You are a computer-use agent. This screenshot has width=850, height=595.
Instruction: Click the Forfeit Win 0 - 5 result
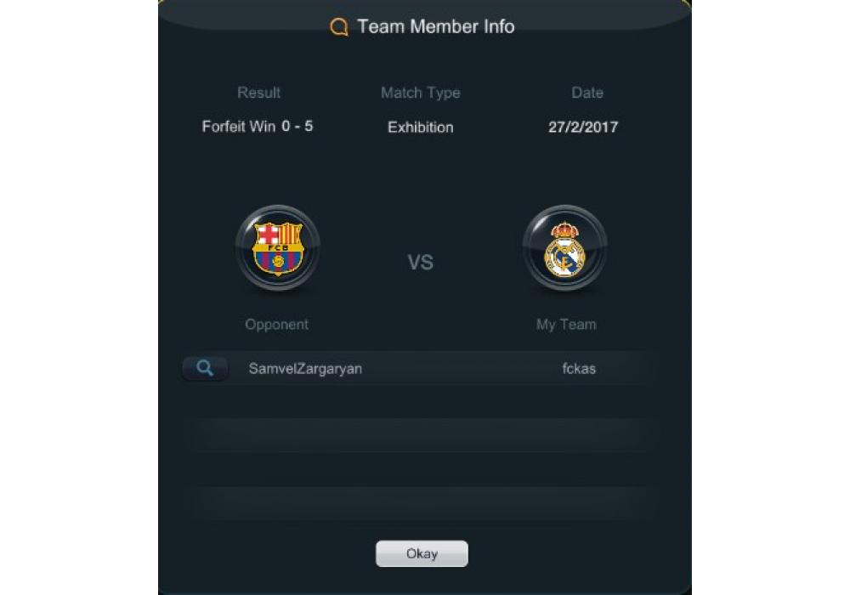(x=258, y=127)
